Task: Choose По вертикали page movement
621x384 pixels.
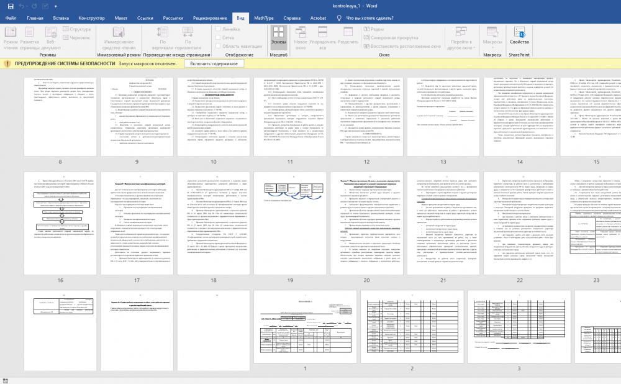Action: click(x=162, y=39)
